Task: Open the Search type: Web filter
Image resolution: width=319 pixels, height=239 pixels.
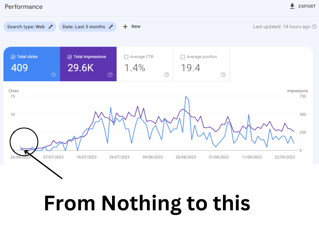Action: pos(30,27)
